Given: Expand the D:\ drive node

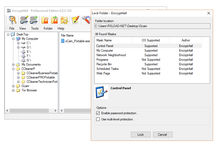Looking at the screenshot, I should pos(18,47).
